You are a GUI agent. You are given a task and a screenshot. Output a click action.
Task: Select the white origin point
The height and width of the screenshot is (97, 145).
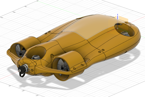117,28
